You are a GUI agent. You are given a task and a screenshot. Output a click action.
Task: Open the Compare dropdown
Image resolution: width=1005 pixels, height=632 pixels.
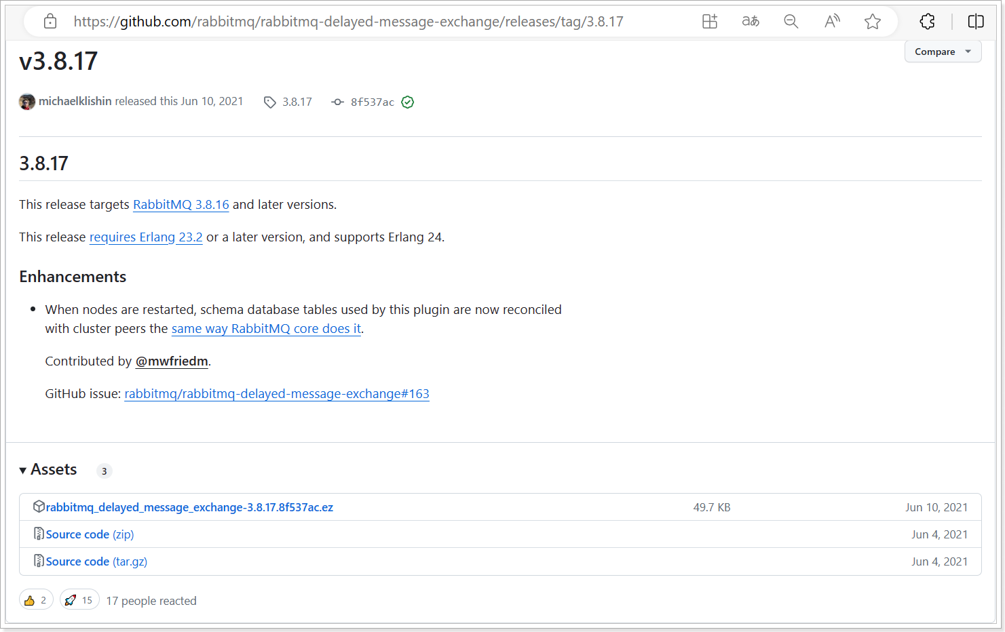click(943, 52)
